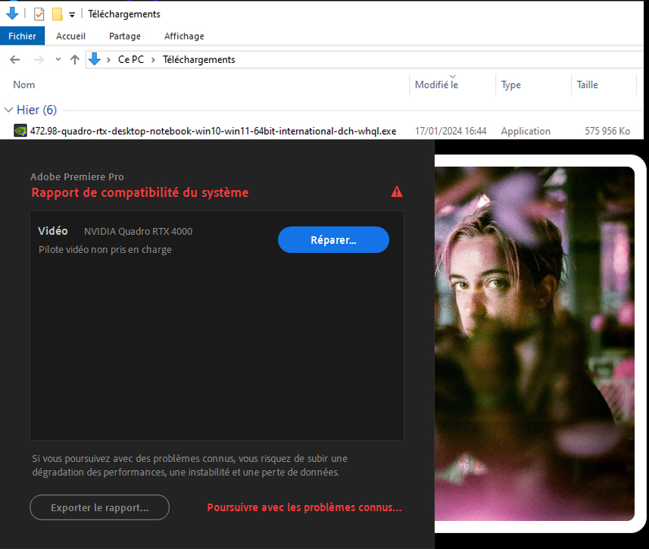Switch to the Partage ribbon tab

coord(125,36)
